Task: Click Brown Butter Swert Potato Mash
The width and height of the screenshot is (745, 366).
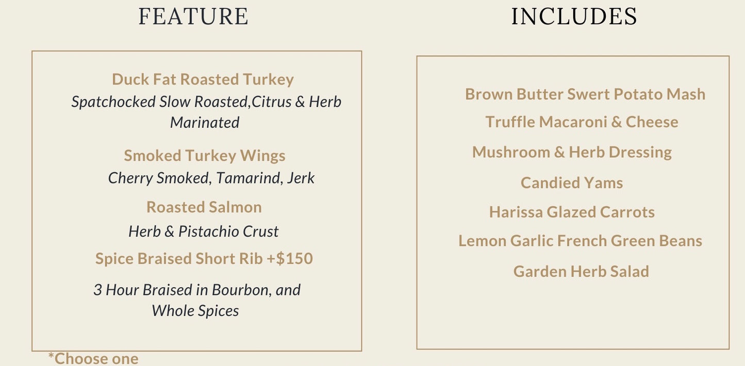Action: coord(585,94)
